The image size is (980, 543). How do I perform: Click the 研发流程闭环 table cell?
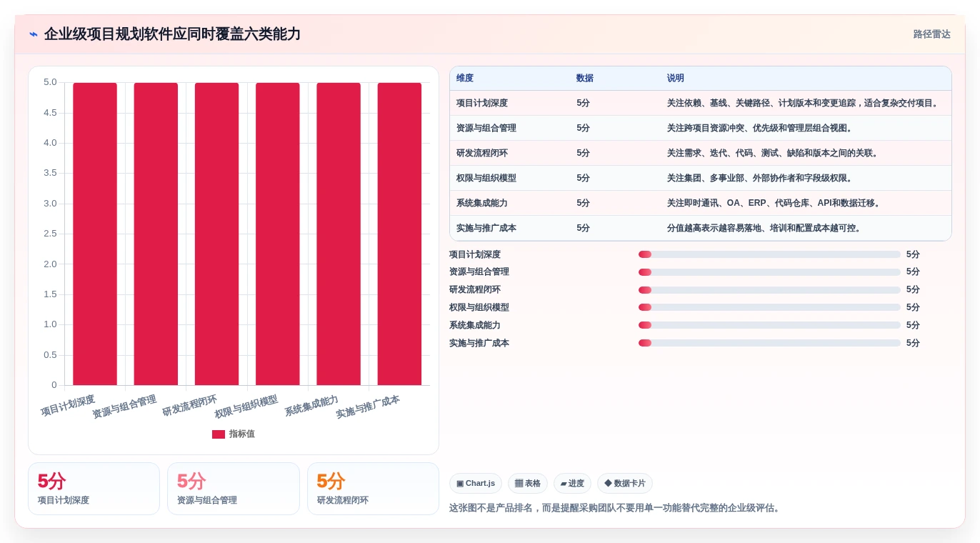point(482,153)
